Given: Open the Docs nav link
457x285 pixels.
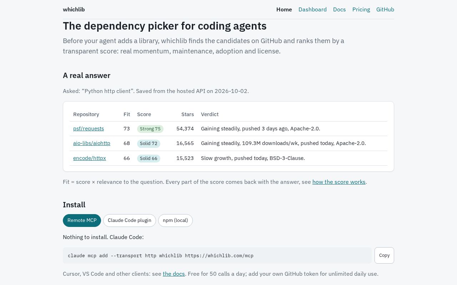Looking at the screenshot, I should point(340,10).
